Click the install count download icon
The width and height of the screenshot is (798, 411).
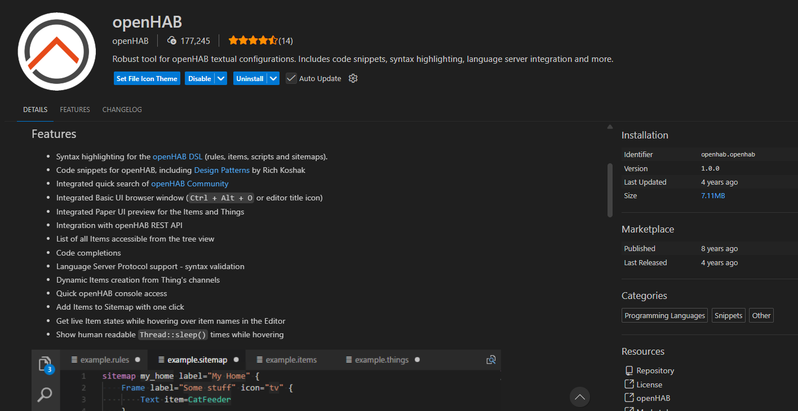[172, 41]
